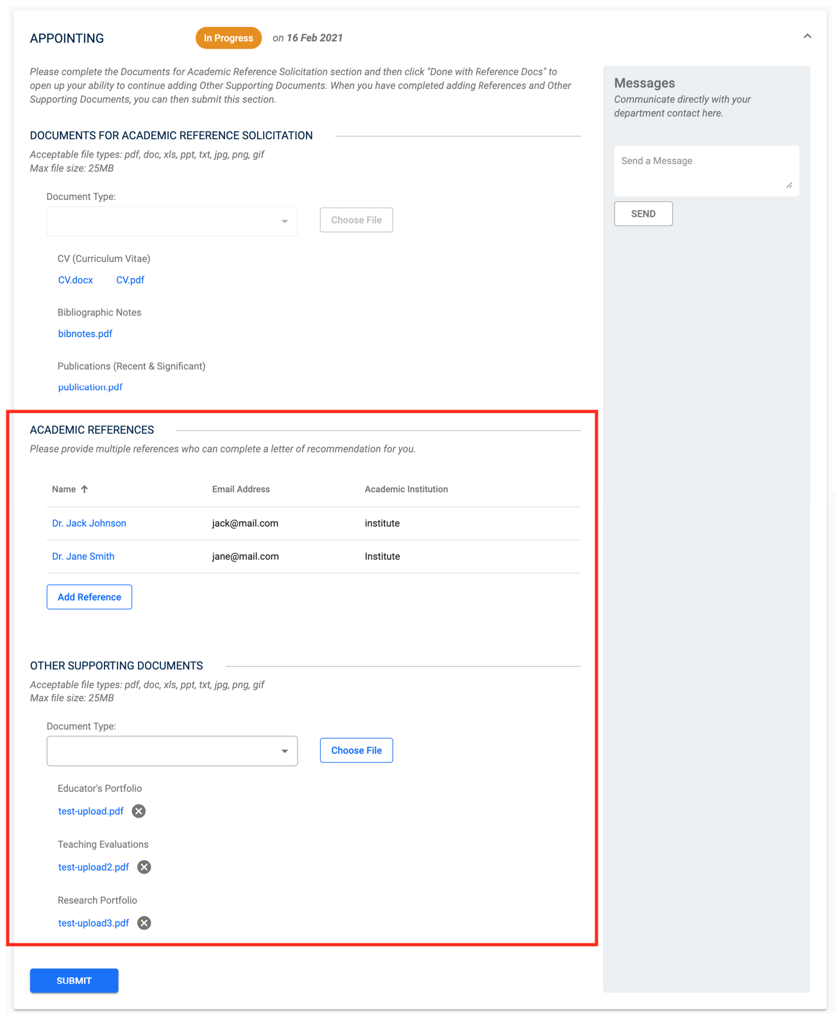Open Dr. Jack Johnson reference details

(89, 524)
